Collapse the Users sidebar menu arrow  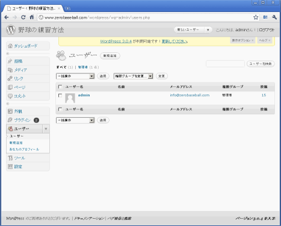(x=46, y=129)
